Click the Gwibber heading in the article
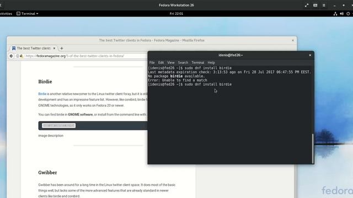 coord(47,172)
